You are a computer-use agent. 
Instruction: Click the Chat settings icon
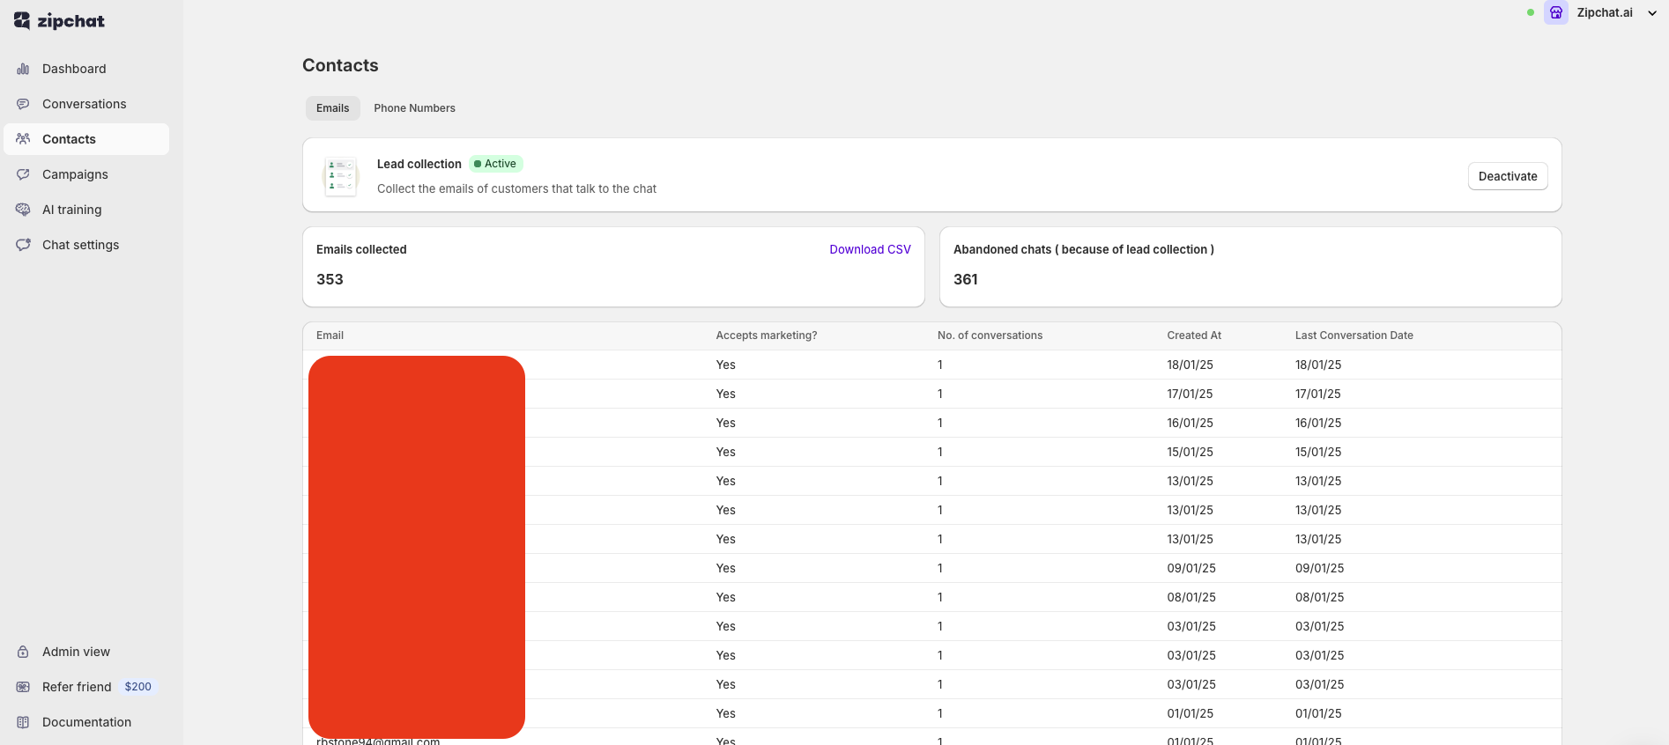coord(23,245)
